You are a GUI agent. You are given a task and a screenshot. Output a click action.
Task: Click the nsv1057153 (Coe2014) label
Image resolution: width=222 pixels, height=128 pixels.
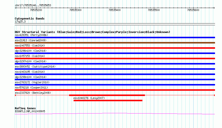(30, 56)
